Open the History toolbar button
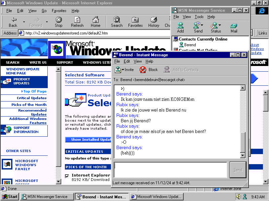Image resolution: width=269 pixels, height=201 pixels. point(154,22)
